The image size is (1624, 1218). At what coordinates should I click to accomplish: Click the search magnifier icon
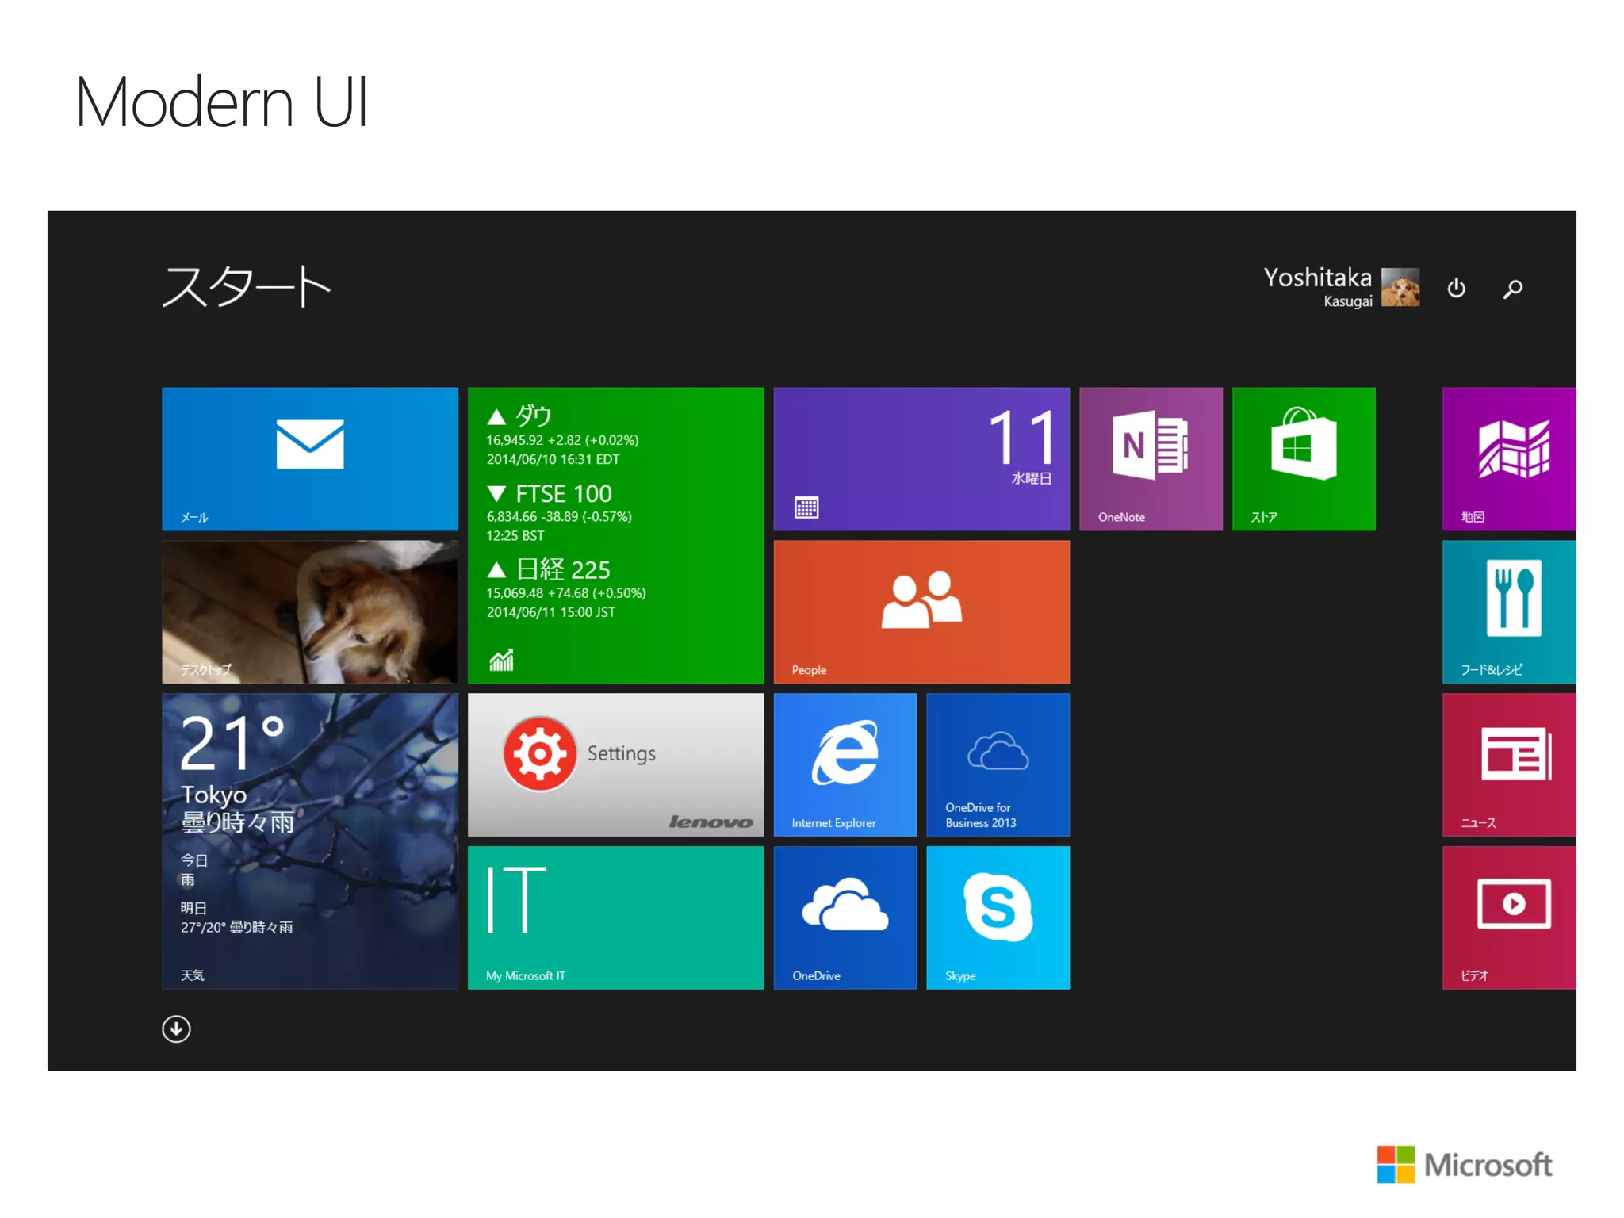(x=1513, y=289)
